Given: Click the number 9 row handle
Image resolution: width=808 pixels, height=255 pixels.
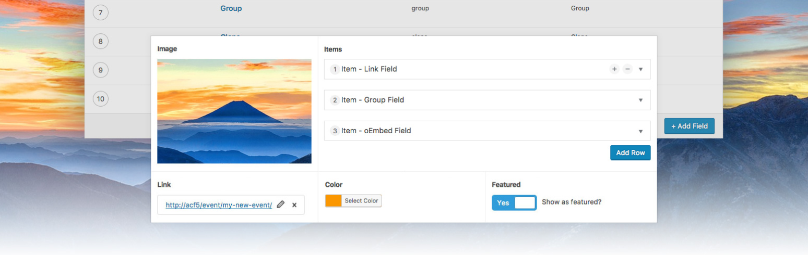Looking at the screenshot, I should point(100,70).
